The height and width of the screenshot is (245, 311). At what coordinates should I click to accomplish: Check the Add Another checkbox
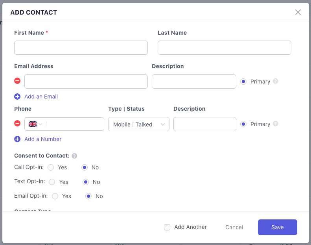click(x=167, y=227)
